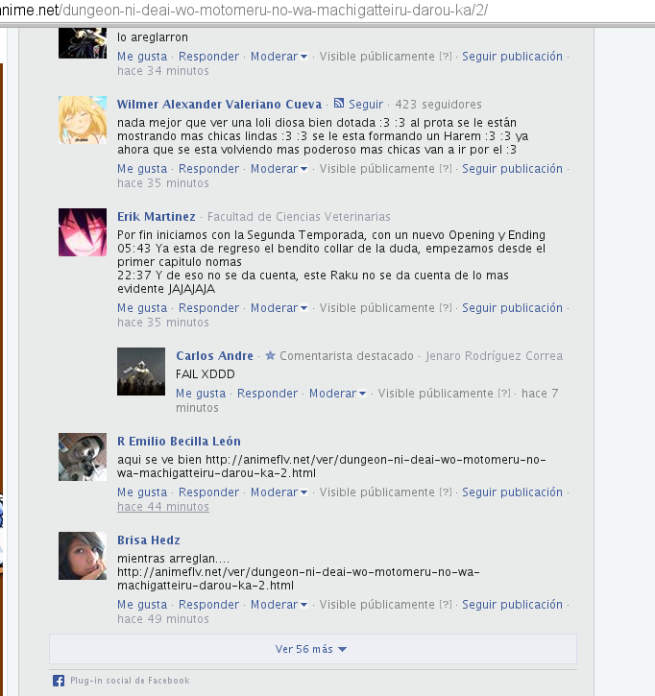Reply to Erik Martinez's comment via Responder
Screen dimensions: 655x696
tap(208, 307)
